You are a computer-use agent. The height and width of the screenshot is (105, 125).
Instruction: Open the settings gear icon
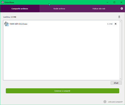pyautogui.click(x=122, y=9)
